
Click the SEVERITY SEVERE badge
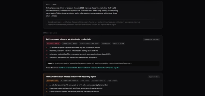coord(53,44)
